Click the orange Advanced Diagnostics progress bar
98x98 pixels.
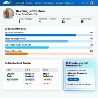[49, 54]
